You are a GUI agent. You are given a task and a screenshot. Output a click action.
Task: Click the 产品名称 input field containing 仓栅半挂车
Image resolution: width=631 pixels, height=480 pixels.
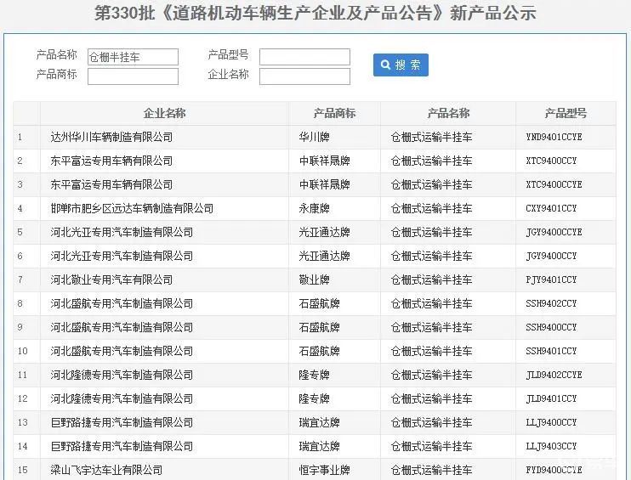tap(133, 57)
